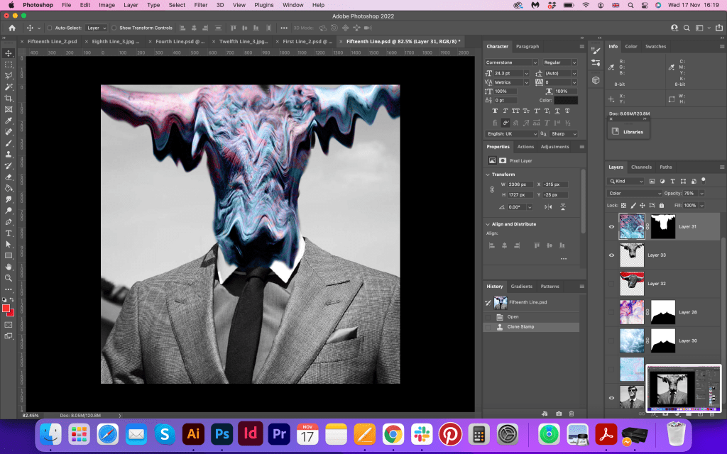
Task: Pick the Horizontal Type tool
Action: pos(9,233)
